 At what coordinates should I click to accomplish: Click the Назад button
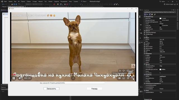pos(94,89)
